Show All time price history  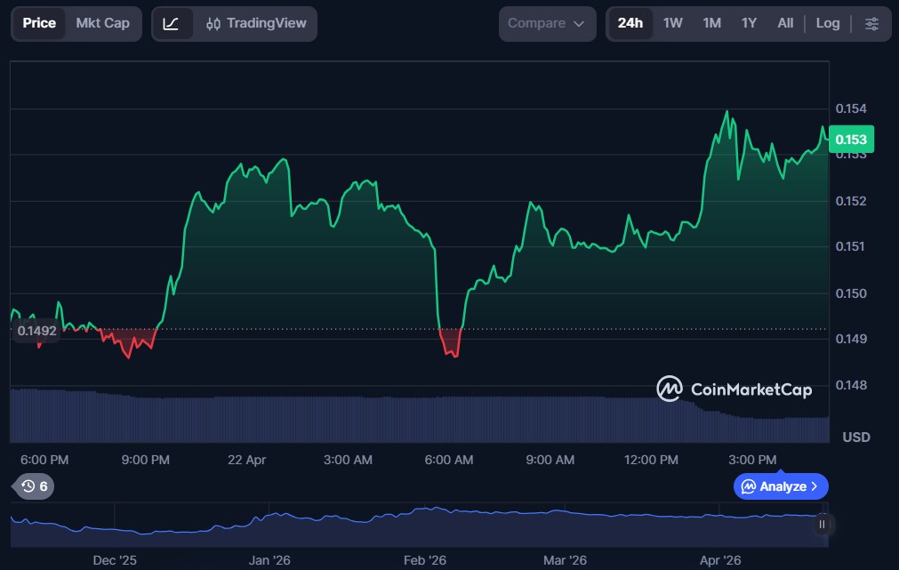point(785,24)
